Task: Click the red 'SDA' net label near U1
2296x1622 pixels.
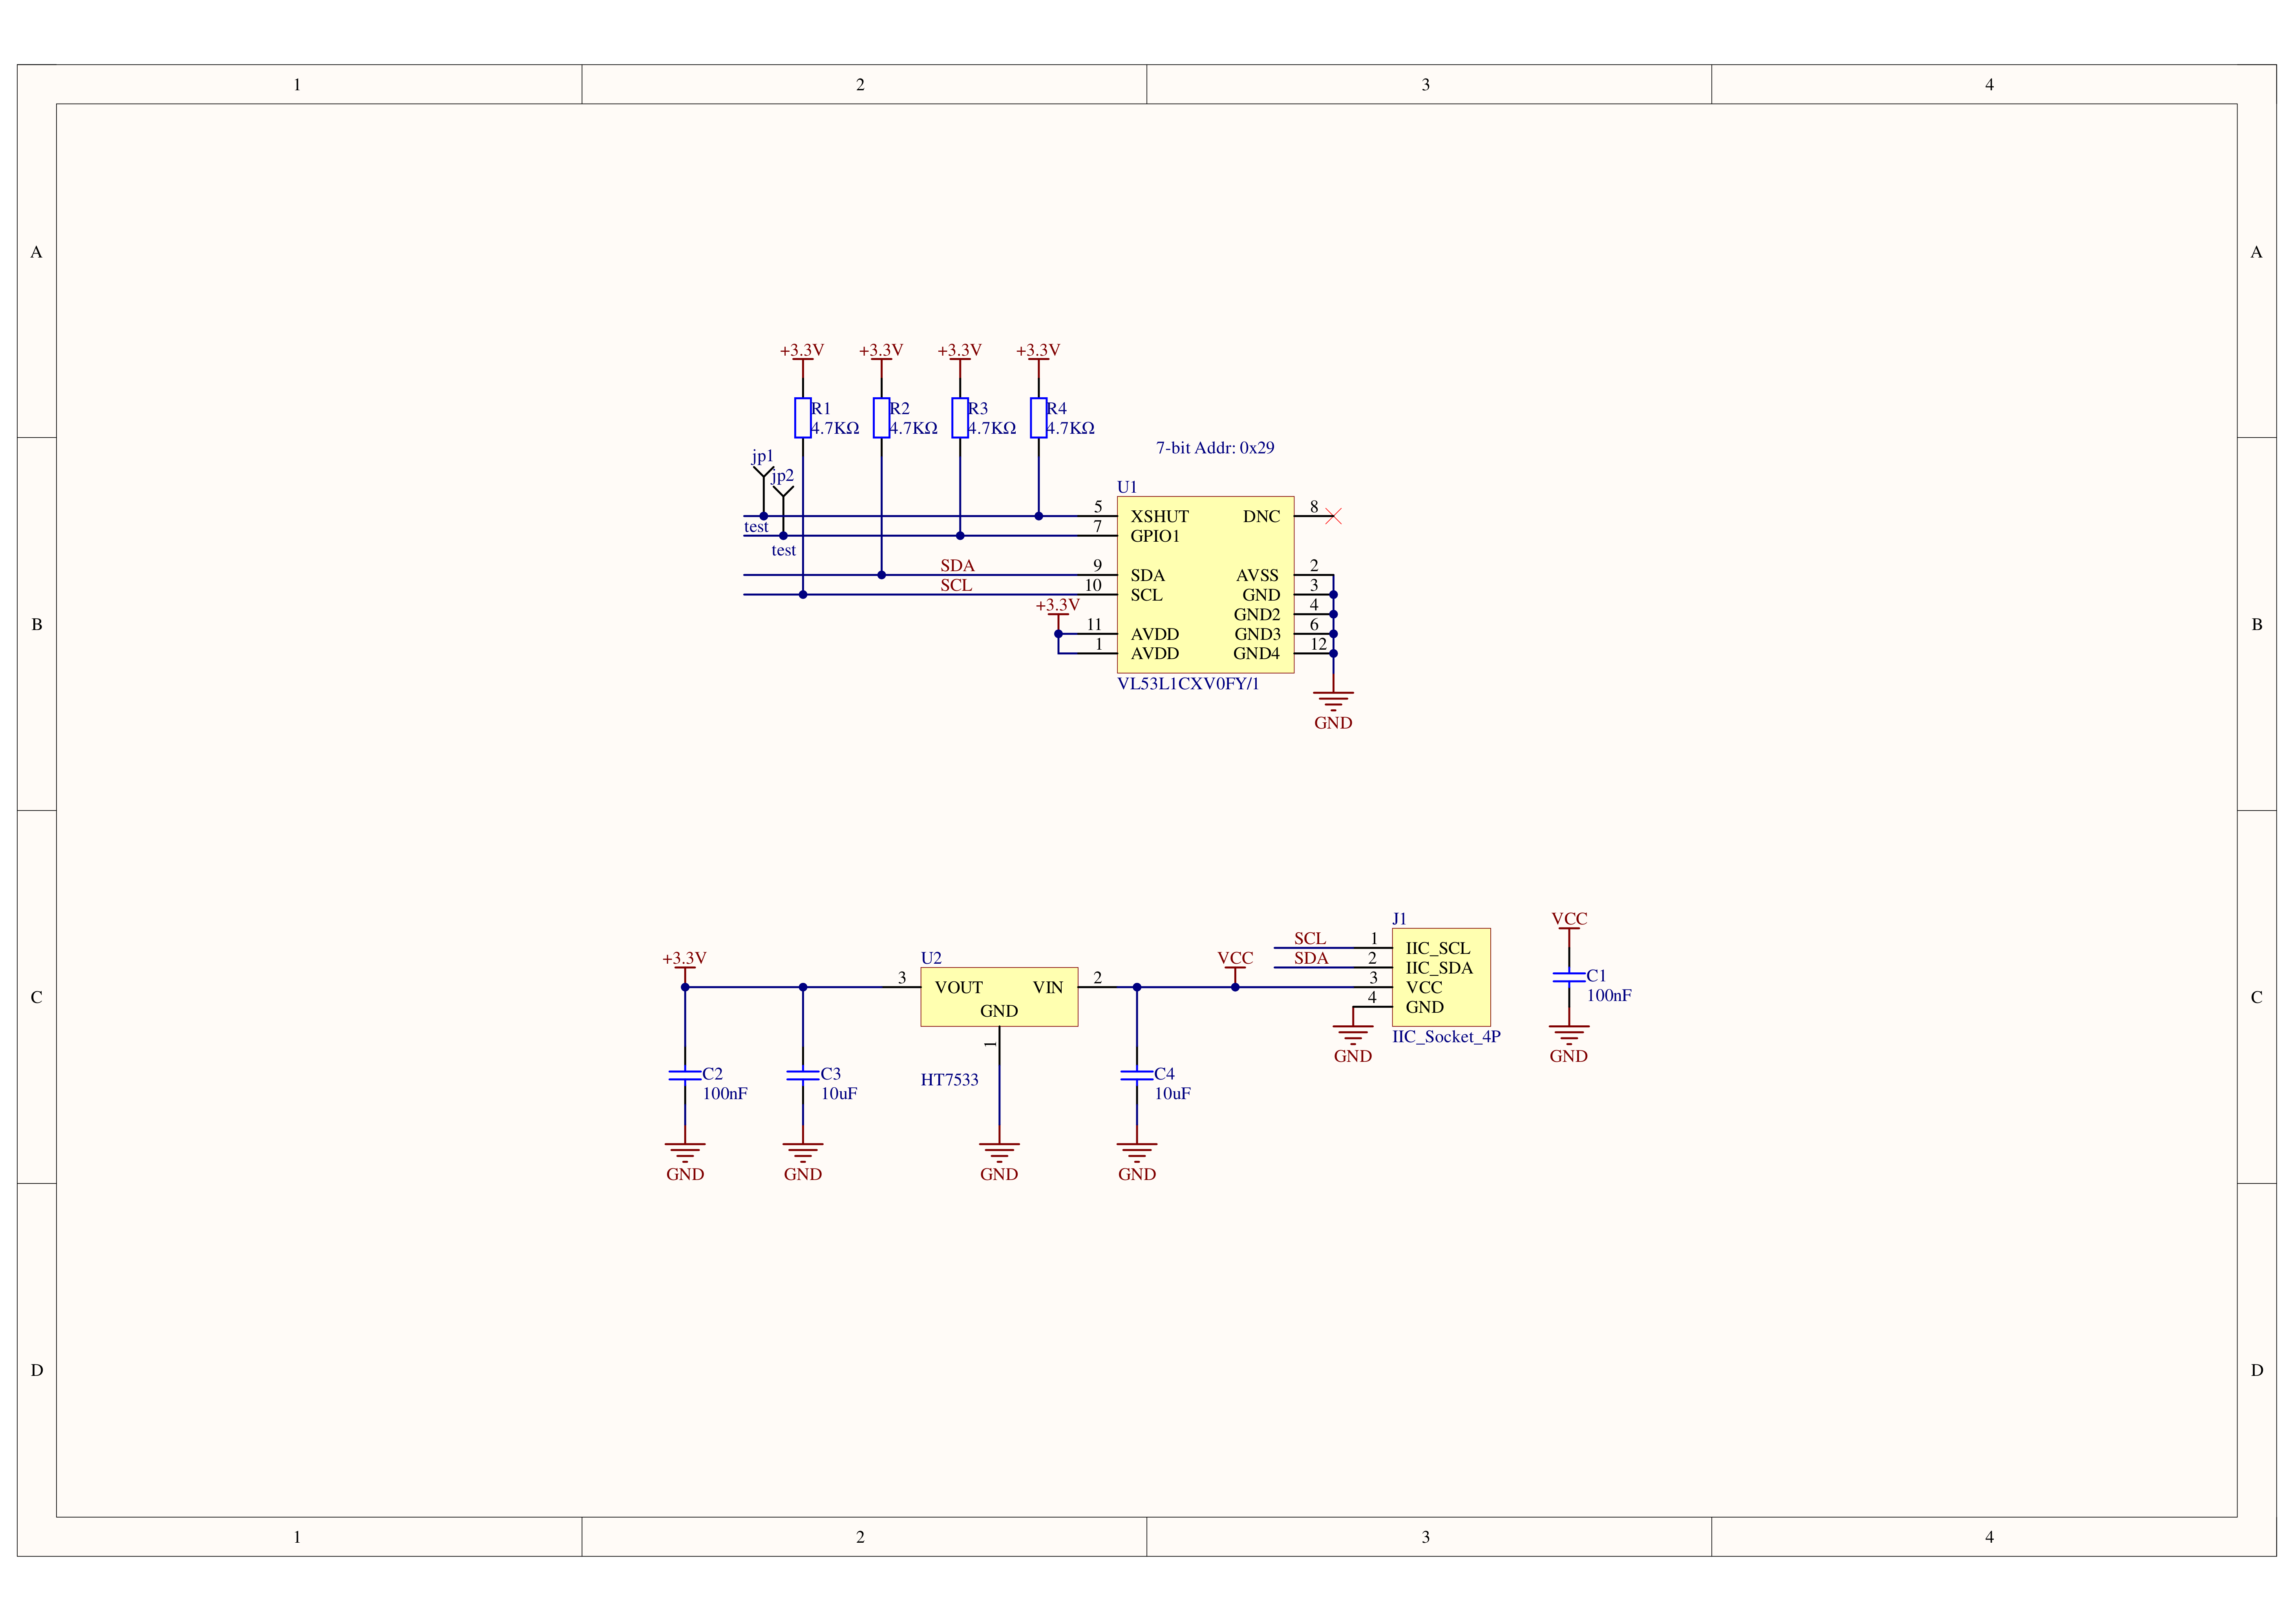Action: click(957, 566)
